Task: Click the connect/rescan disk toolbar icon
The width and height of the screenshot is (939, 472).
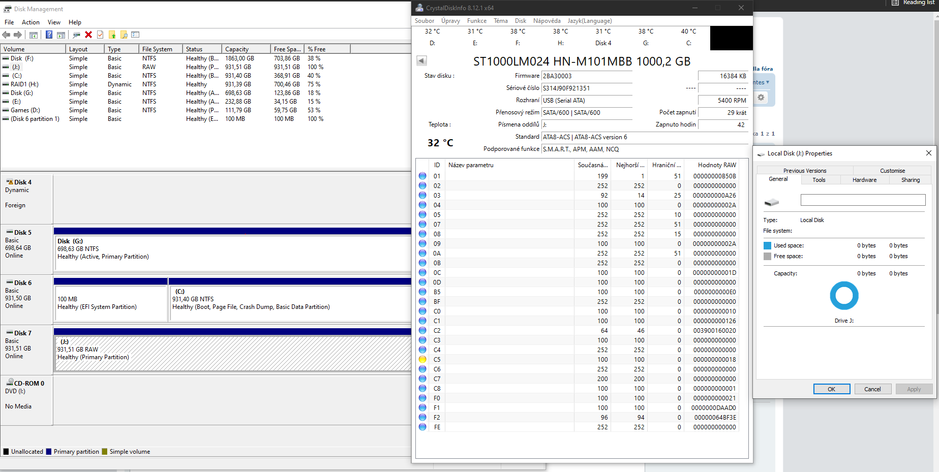Action: [x=77, y=35]
